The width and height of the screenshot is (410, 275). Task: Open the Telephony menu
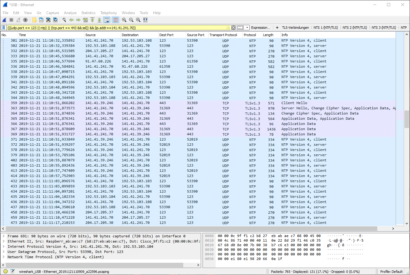(x=109, y=13)
